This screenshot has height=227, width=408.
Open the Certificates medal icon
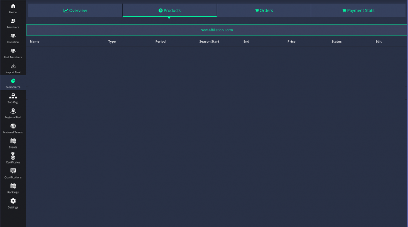click(x=13, y=156)
